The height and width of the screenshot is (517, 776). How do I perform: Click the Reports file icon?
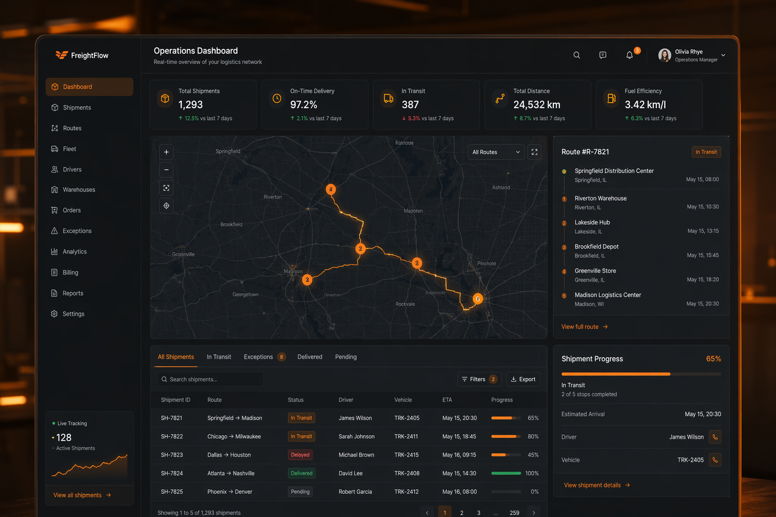pos(55,293)
